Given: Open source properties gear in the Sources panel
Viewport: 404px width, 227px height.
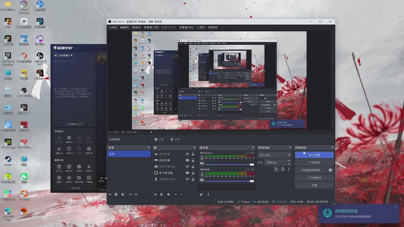Looking at the screenshot, I should click(169, 195).
